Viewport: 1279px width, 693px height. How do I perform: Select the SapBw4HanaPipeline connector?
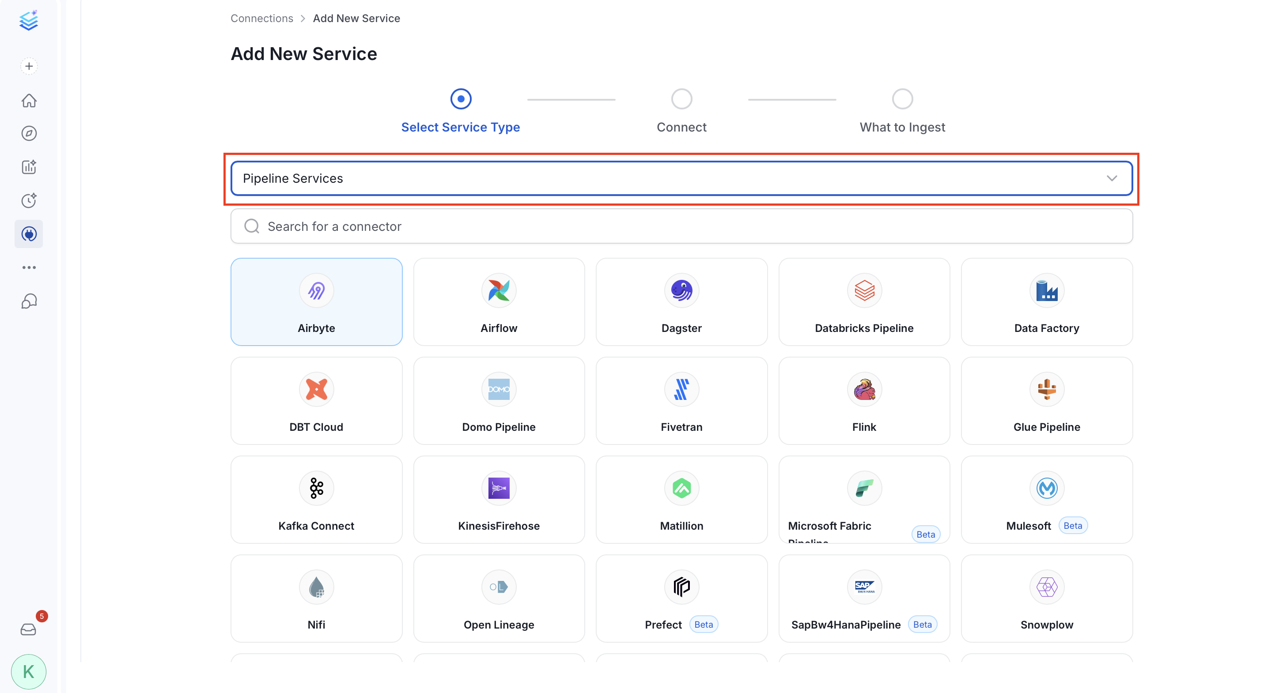(x=864, y=598)
